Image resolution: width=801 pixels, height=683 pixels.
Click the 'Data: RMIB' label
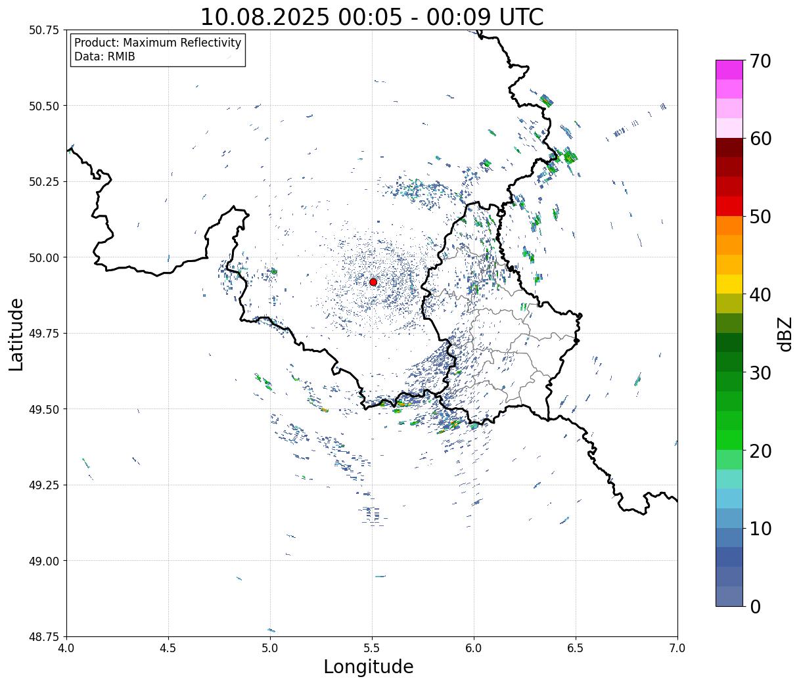(x=104, y=57)
